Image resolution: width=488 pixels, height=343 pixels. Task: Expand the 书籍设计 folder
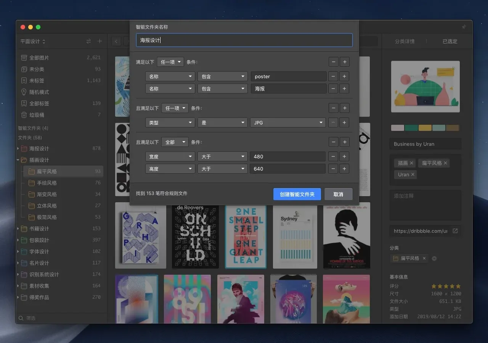(x=18, y=229)
